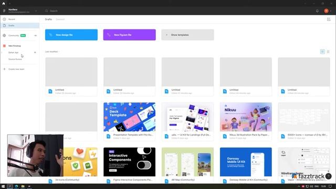336x189 pixels.
Task: Open the AR Map community file thumbnail
Action: (188, 162)
